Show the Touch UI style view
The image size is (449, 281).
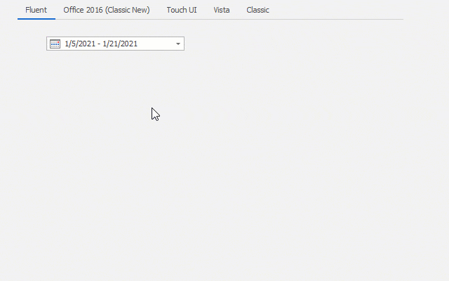pos(182,10)
